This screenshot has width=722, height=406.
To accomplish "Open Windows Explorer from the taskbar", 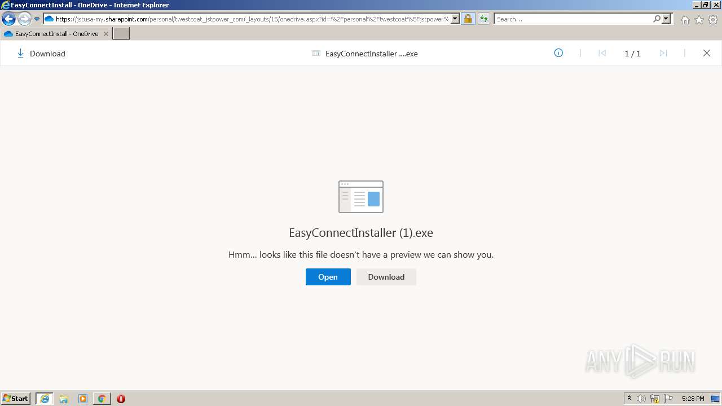I will pos(64,399).
